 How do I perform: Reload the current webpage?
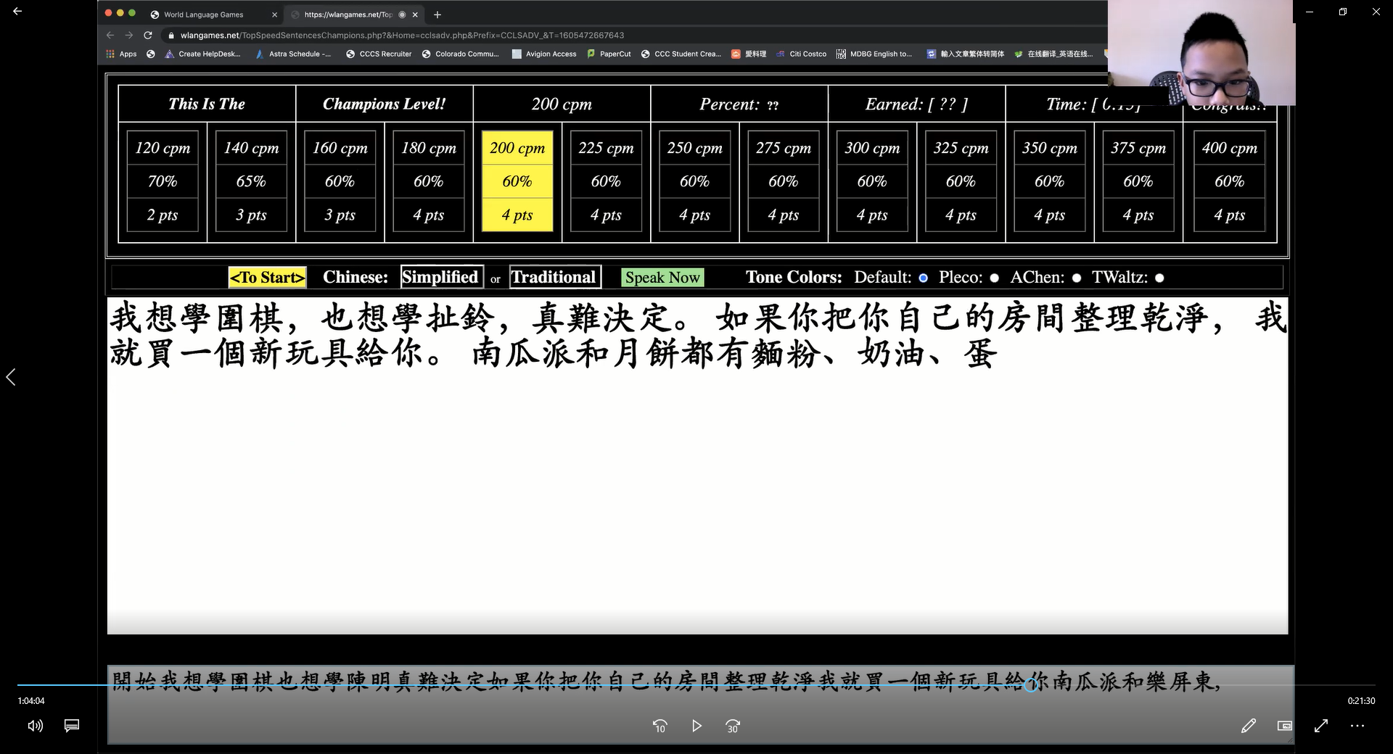click(x=147, y=35)
